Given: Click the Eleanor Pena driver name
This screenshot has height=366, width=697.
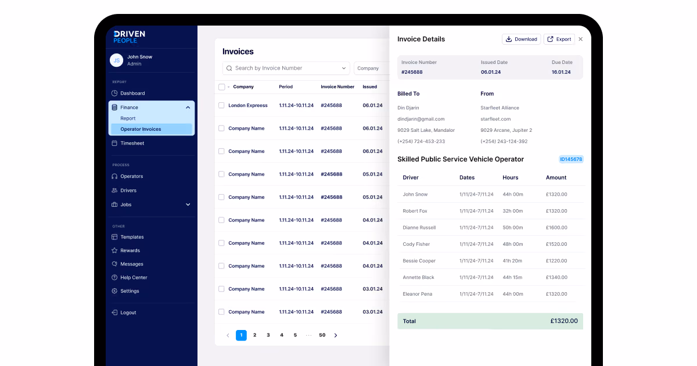Looking at the screenshot, I should click(418, 294).
